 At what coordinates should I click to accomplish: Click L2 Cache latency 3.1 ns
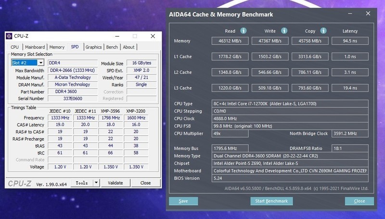[x=350, y=72]
